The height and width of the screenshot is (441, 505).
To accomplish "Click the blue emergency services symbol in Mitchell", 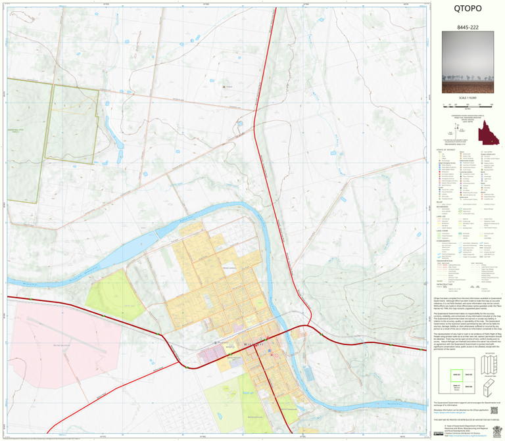I will point(270,350).
